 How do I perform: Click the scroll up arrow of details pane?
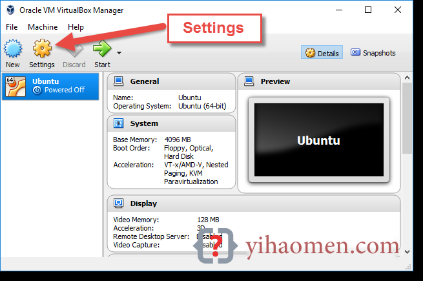[x=407, y=78]
